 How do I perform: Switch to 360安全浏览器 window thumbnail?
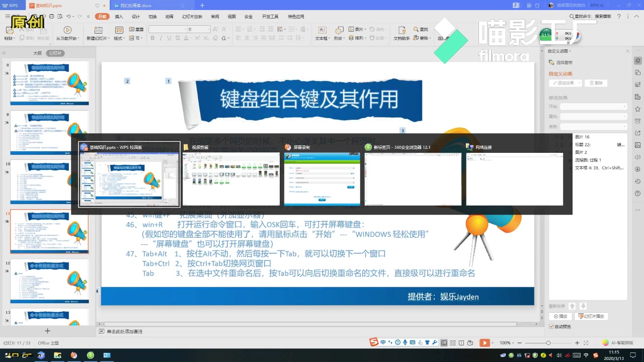pos(413,174)
